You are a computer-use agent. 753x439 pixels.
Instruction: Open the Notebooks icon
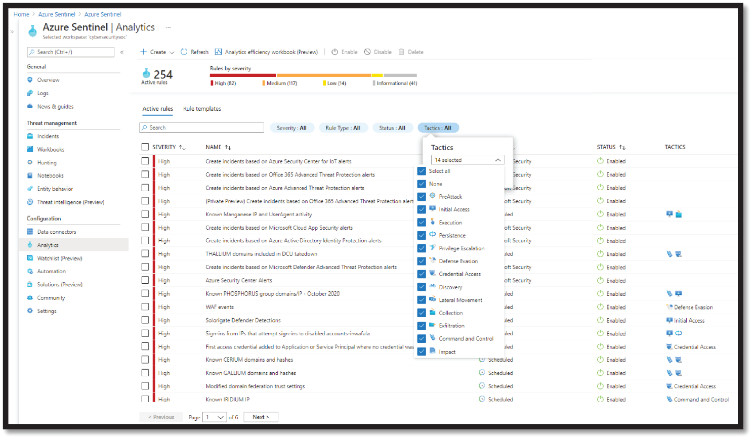pyautogui.click(x=30, y=175)
